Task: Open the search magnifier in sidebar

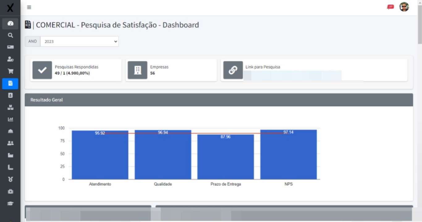Action: click(10, 36)
